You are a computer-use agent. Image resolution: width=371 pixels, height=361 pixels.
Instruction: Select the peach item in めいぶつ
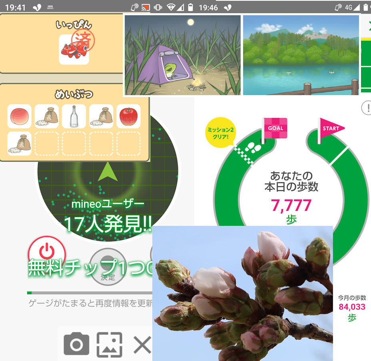[20, 116]
